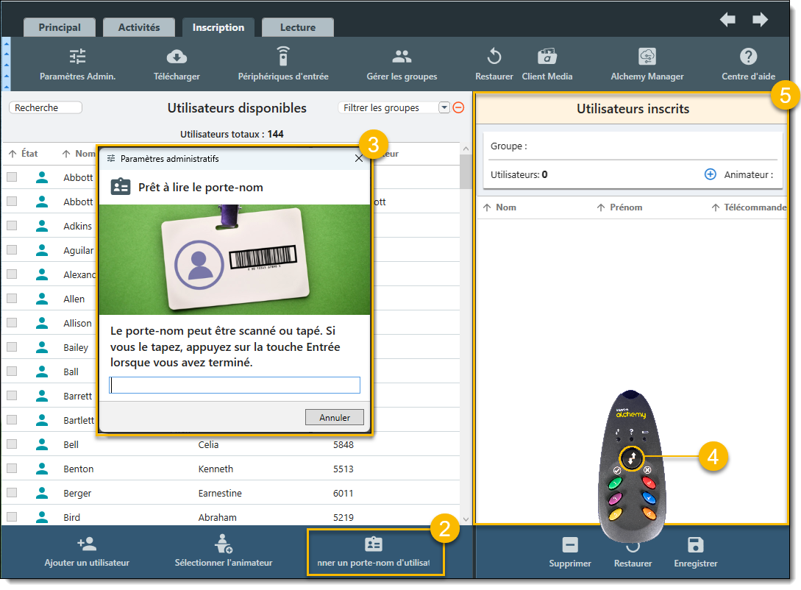Click the Annuler button

(334, 417)
